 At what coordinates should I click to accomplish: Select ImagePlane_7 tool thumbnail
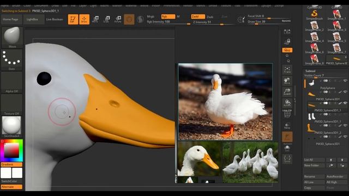point(336,48)
